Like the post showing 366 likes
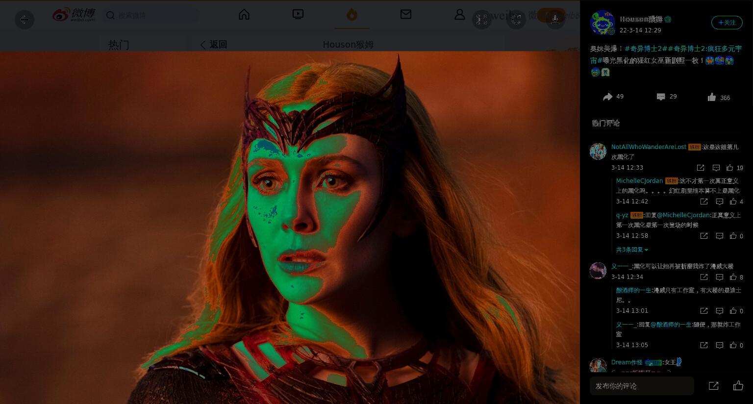 point(719,97)
